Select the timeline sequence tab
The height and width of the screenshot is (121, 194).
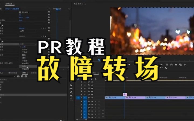(x=96, y=73)
